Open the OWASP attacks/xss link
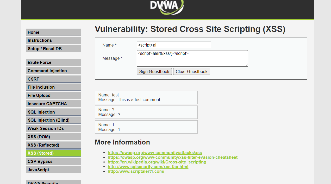The height and width of the screenshot is (184, 331). pos(155,153)
